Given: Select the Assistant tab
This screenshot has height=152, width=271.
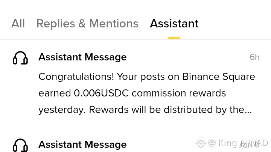Looking at the screenshot, I should tap(174, 24).
